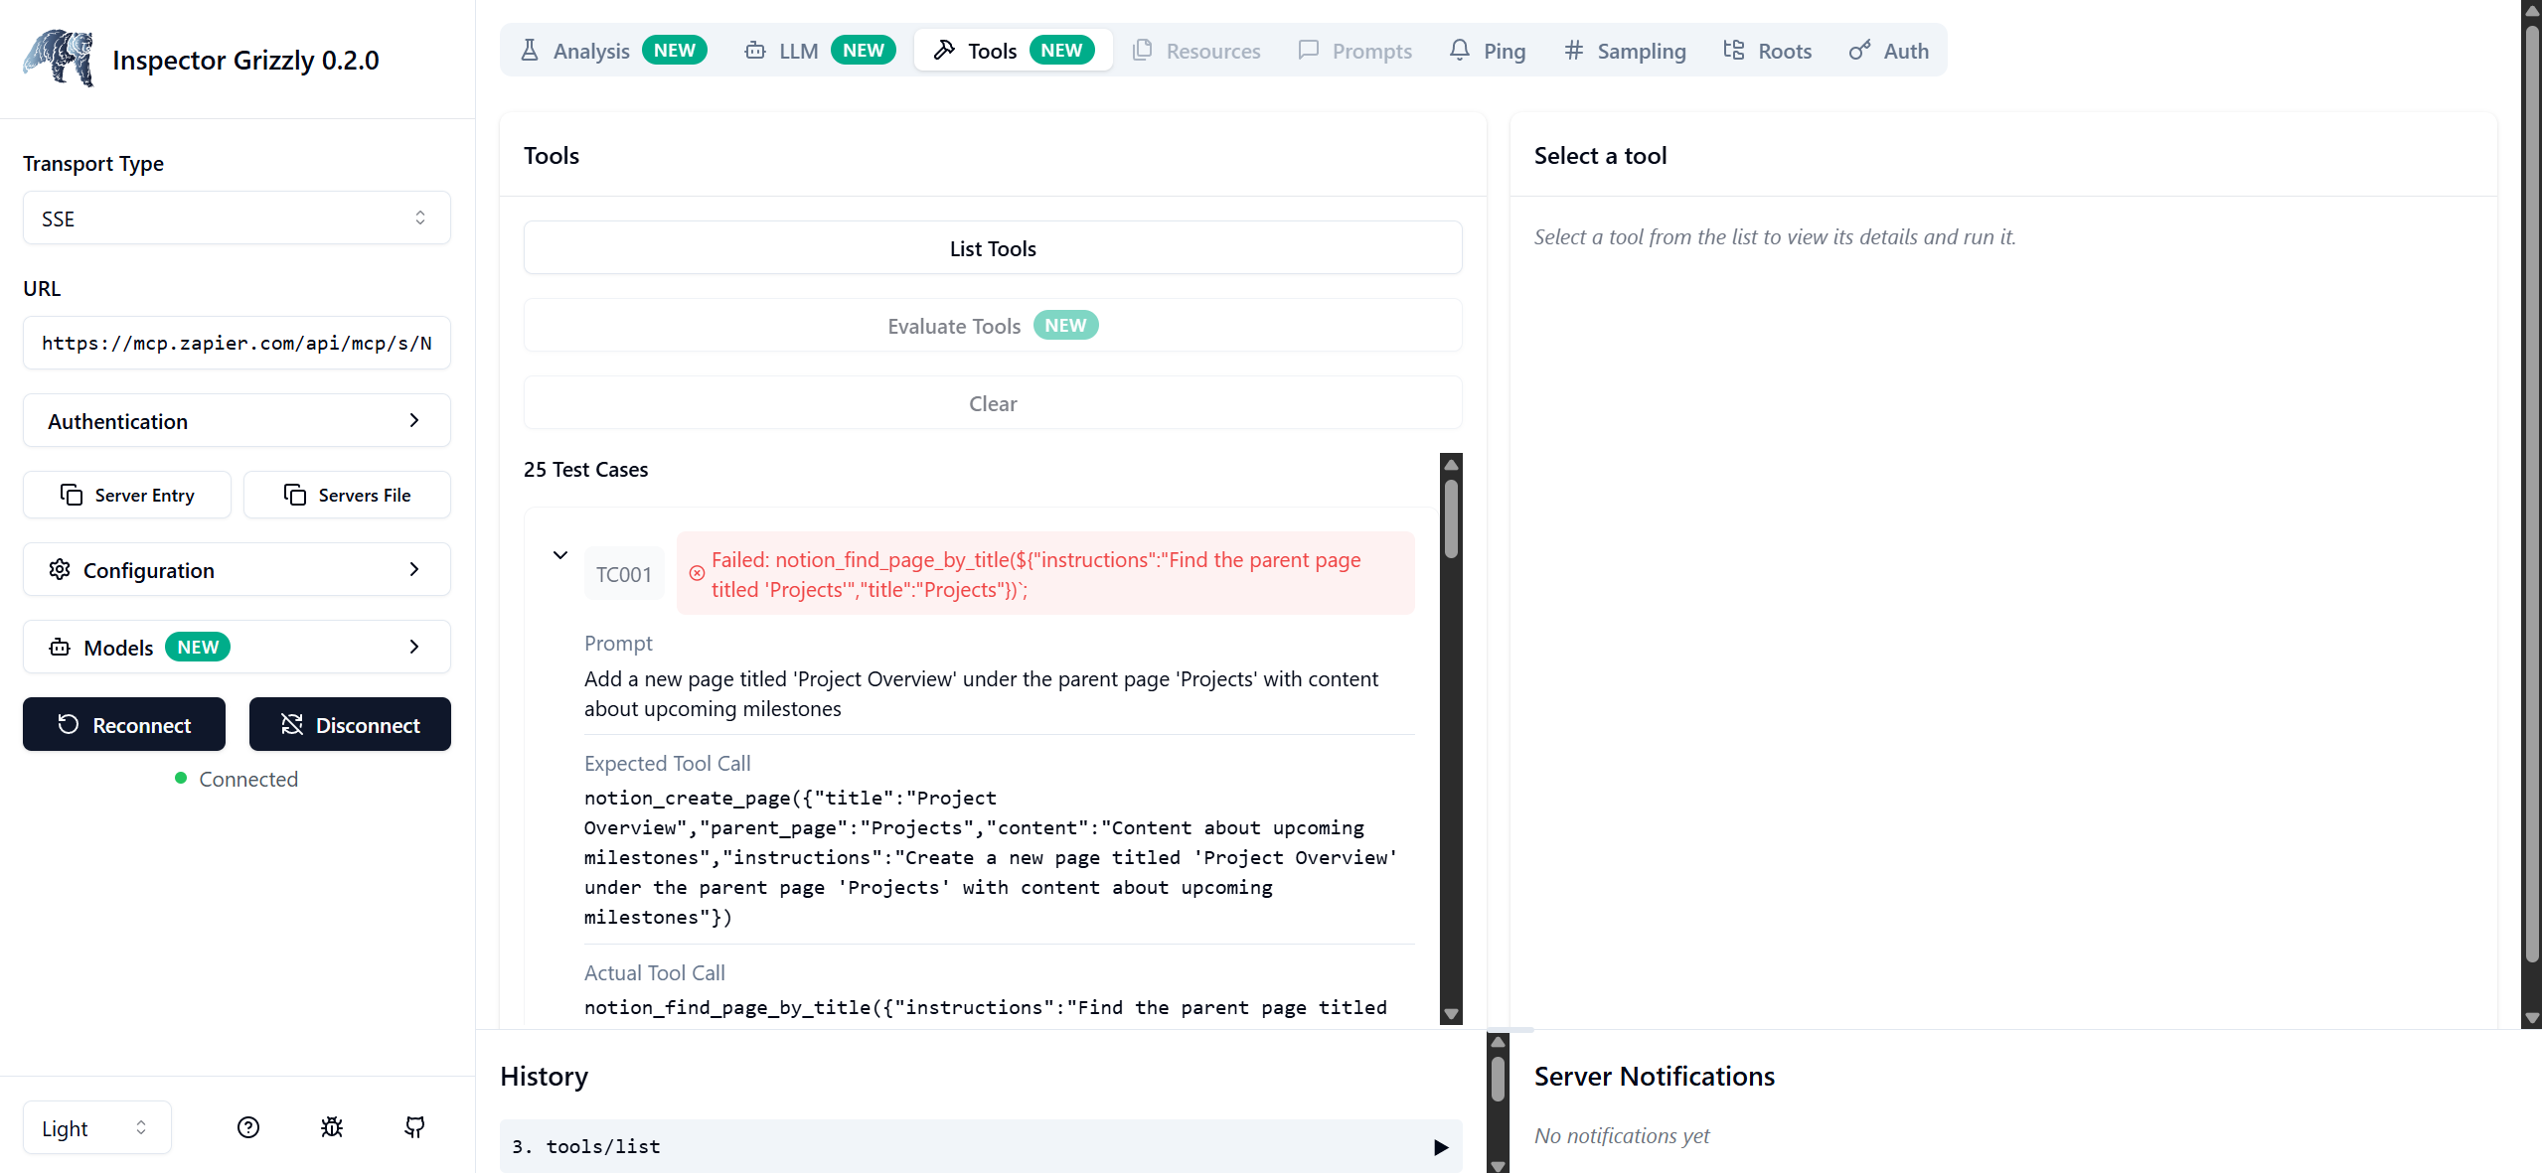This screenshot has height=1173, width=2542.
Task: Open the GitHub icon link
Action: click(414, 1126)
